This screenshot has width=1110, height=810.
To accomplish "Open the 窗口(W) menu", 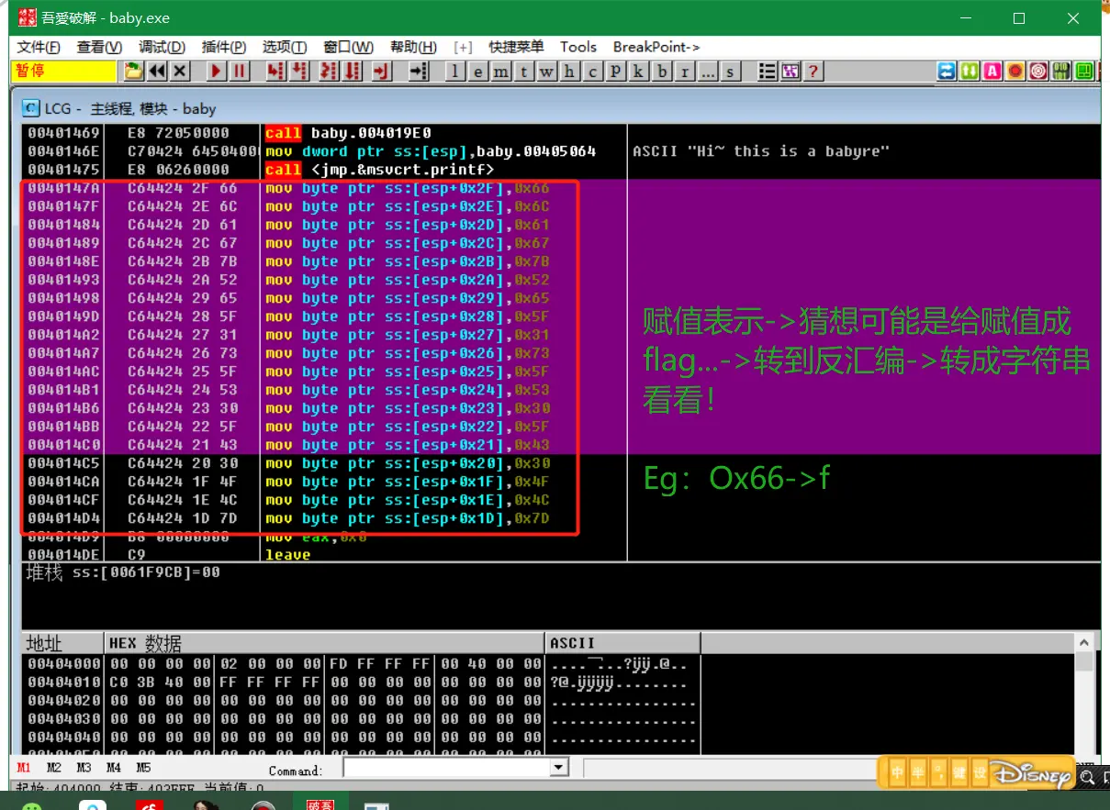I will [349, 48].
